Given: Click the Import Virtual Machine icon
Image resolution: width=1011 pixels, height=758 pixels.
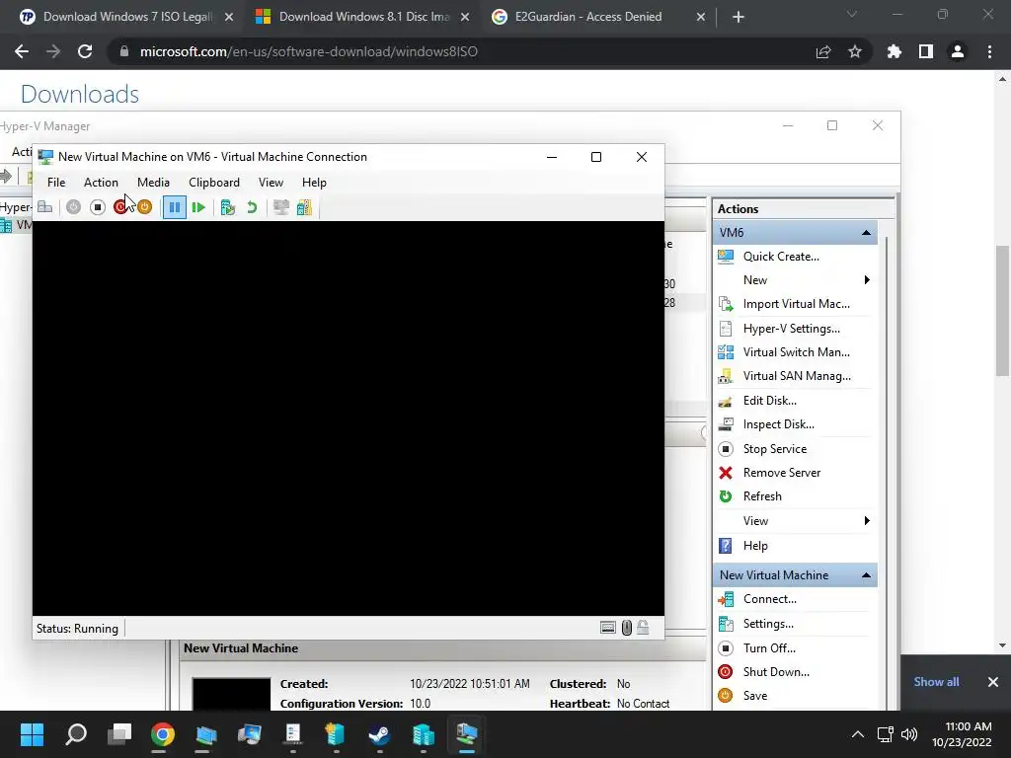Looking at the screenshot, I should point(726,304).
